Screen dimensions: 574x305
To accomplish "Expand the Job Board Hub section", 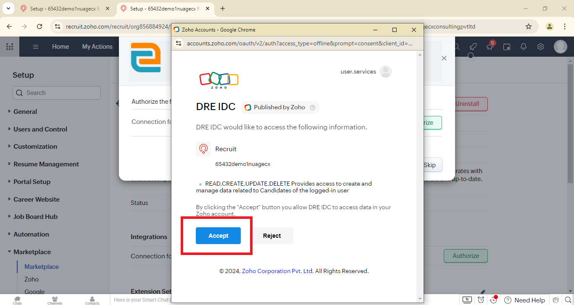I will click(x=35, y=217).
